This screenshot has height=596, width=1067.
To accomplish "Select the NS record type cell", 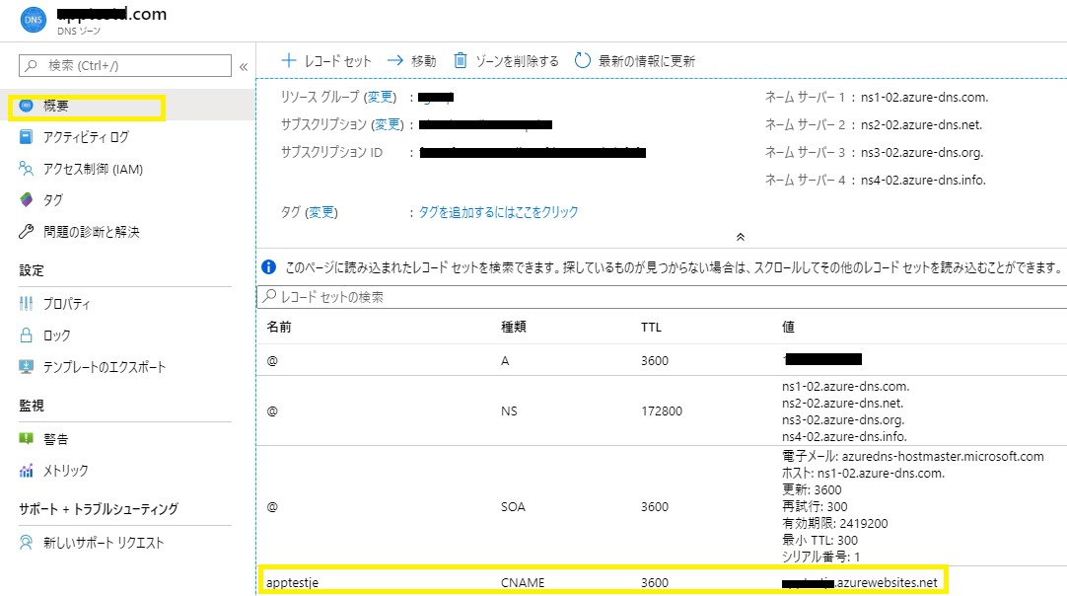I will 509,411.
